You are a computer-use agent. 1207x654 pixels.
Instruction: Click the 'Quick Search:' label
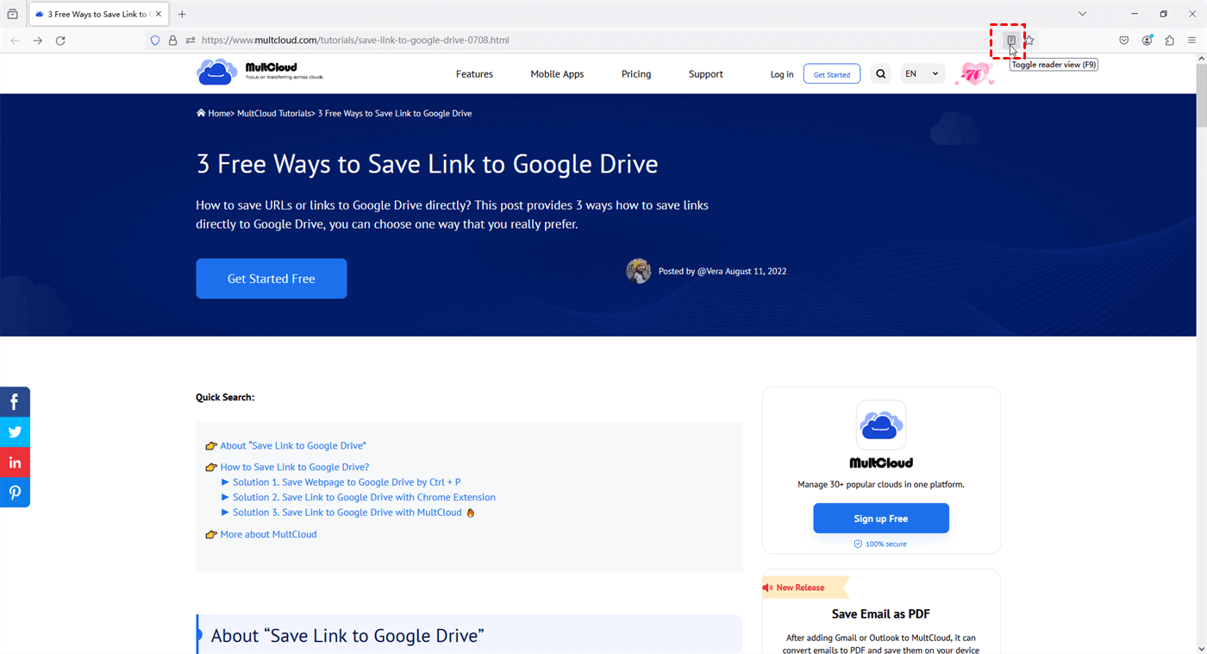click(225, 398)
